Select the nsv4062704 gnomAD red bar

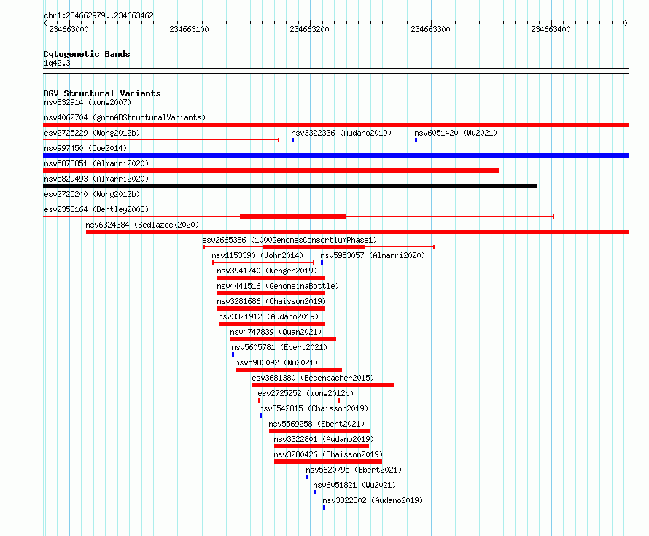point(335,125)
